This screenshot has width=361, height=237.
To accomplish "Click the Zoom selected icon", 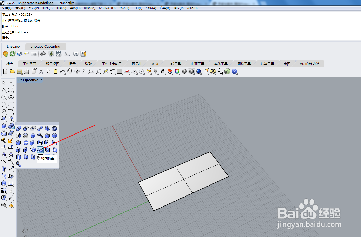I will click(106, 71).
